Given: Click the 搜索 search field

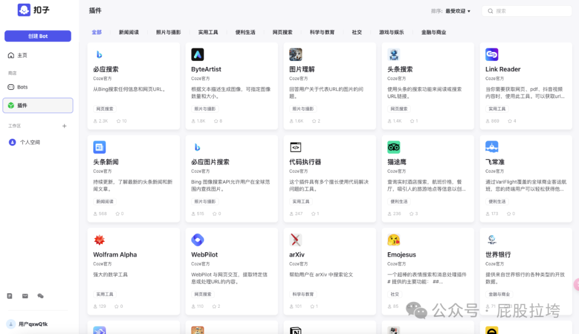Looking at the screenshot, I should (x=527, y=11).
